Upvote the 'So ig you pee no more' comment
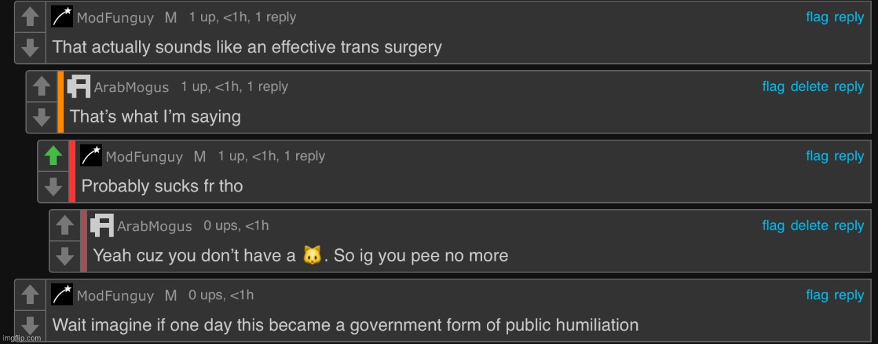 coord(65,226)
